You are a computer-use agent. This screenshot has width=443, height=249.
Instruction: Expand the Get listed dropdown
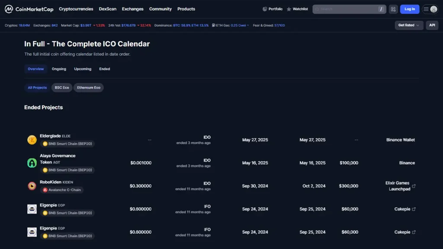coord(408,25)
